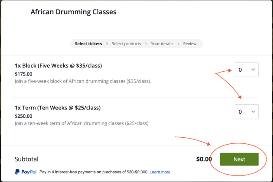Click the African Drumming Classes heading

pos(74,12)
